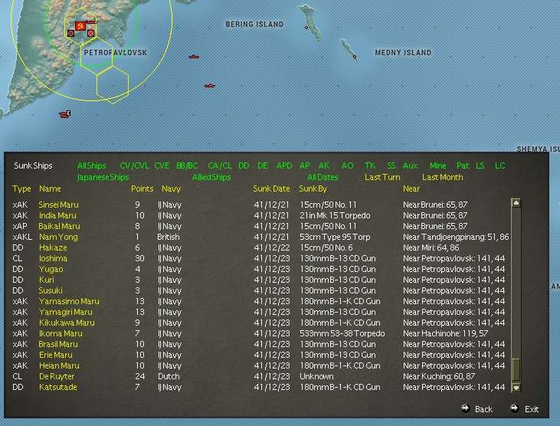
Task: Filter by Aux ship type
Action: click(x=411, y=165)
